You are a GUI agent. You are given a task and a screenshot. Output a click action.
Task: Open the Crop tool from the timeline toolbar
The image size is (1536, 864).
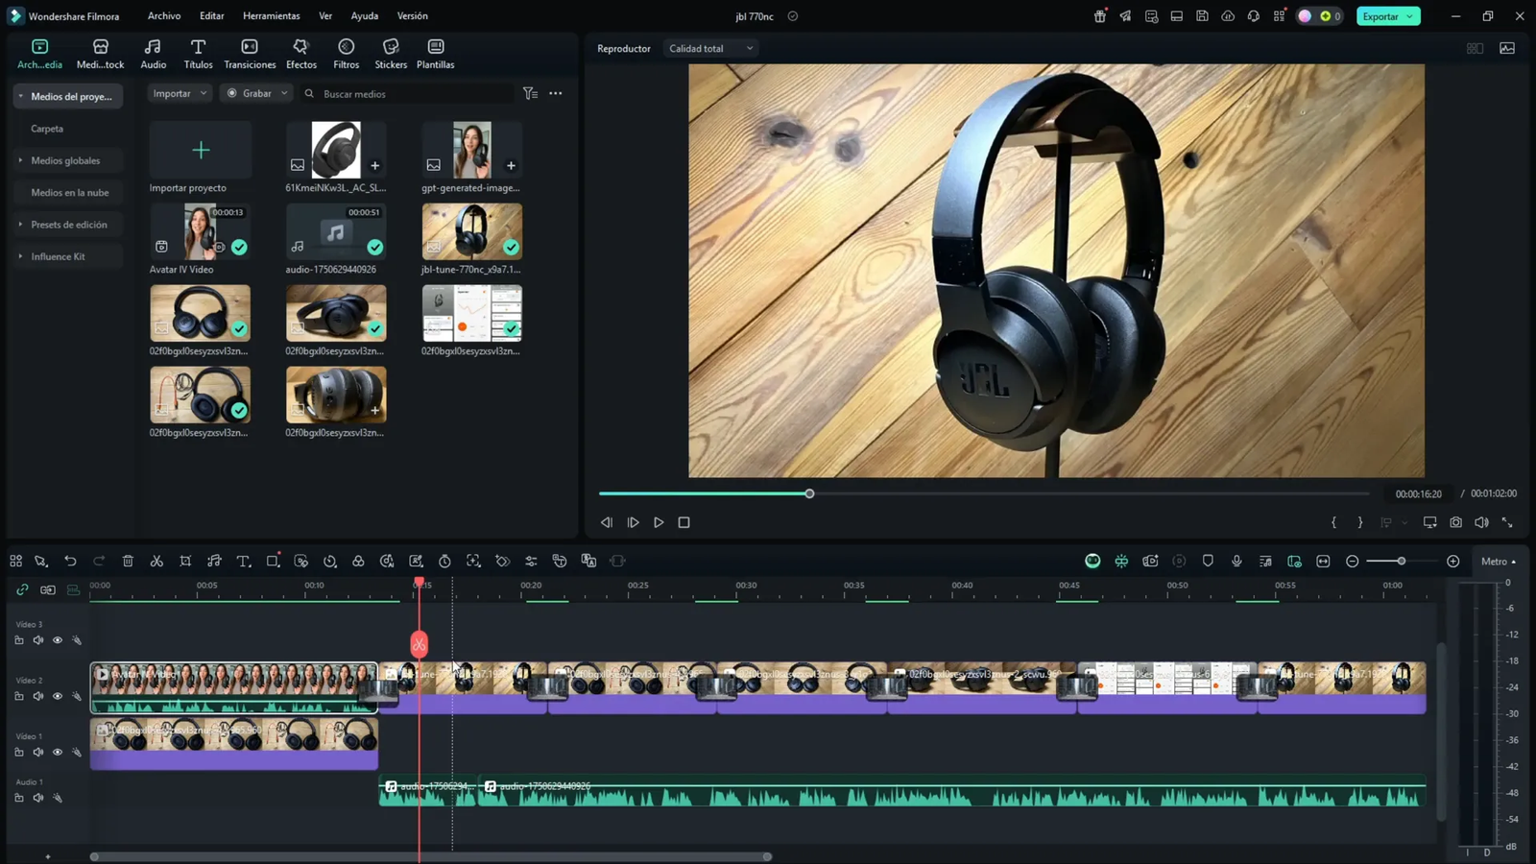point(185,561)
